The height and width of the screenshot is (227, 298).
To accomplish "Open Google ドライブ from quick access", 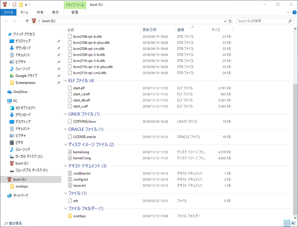I will (27, 76).
